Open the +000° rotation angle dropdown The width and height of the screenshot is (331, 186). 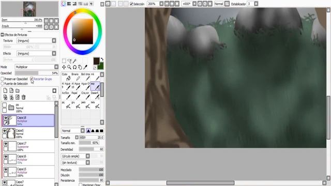coord(194,4)
